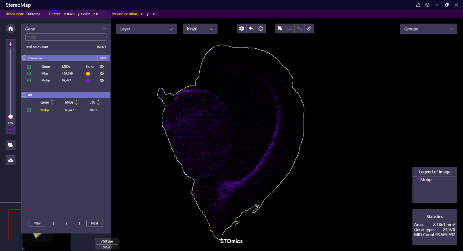The height and width of the screenshot is (251, 463).
Task: Click the purple Mobp color swatch
Action: coord(88,80)
